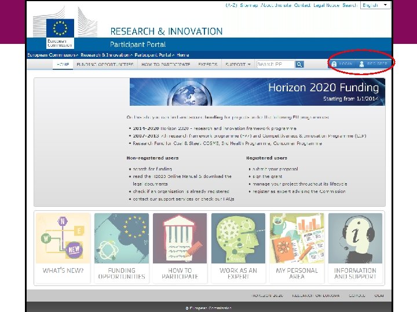Image resolution: width=417 pixels, height=312 pixels.
Task: Click the FUNDING OPPORTUNITIES tile caption
Action: 122,273
